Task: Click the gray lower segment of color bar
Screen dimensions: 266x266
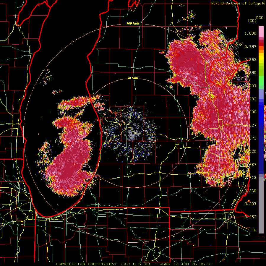Action: (261, 205)
